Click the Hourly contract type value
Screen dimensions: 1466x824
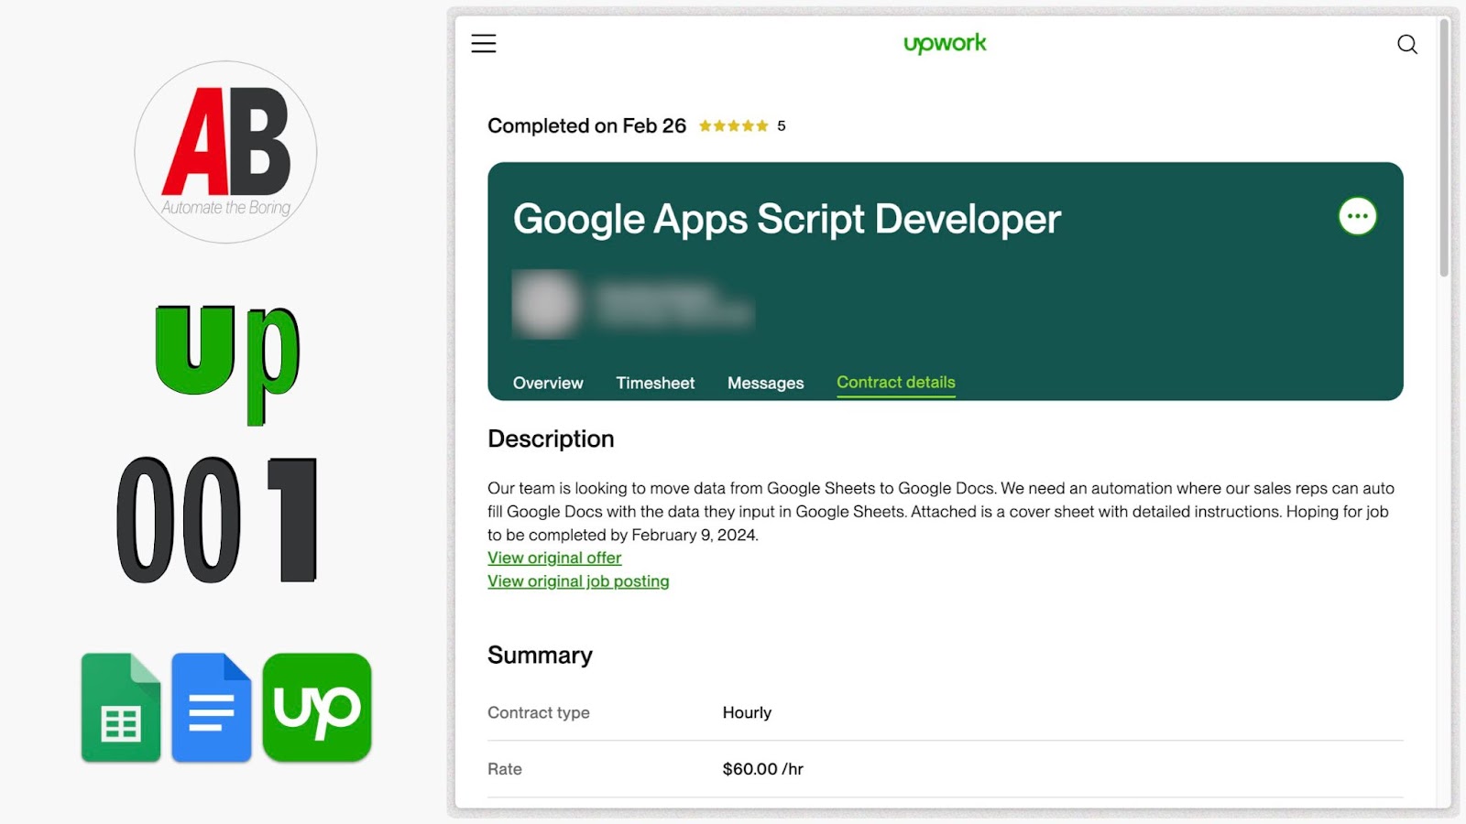click(747, 712)
